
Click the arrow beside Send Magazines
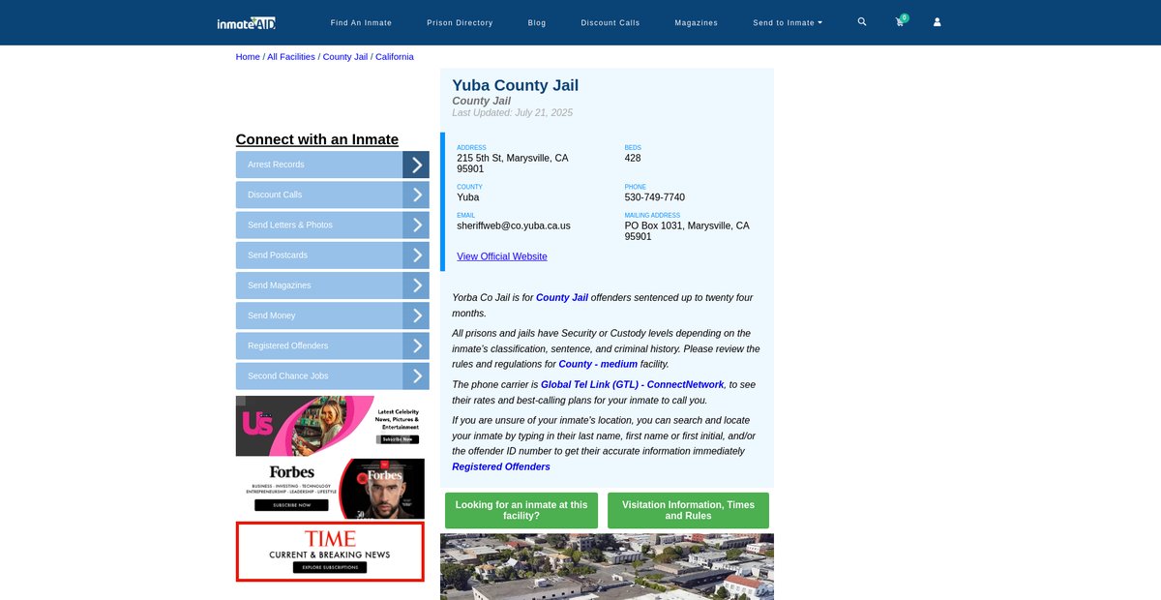[x=416, y=285]
